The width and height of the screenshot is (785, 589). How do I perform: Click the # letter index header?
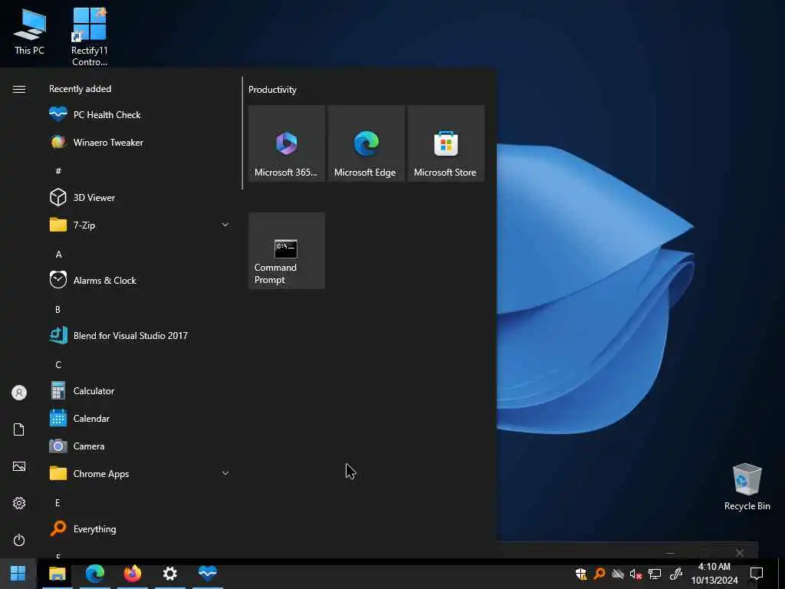58,171
